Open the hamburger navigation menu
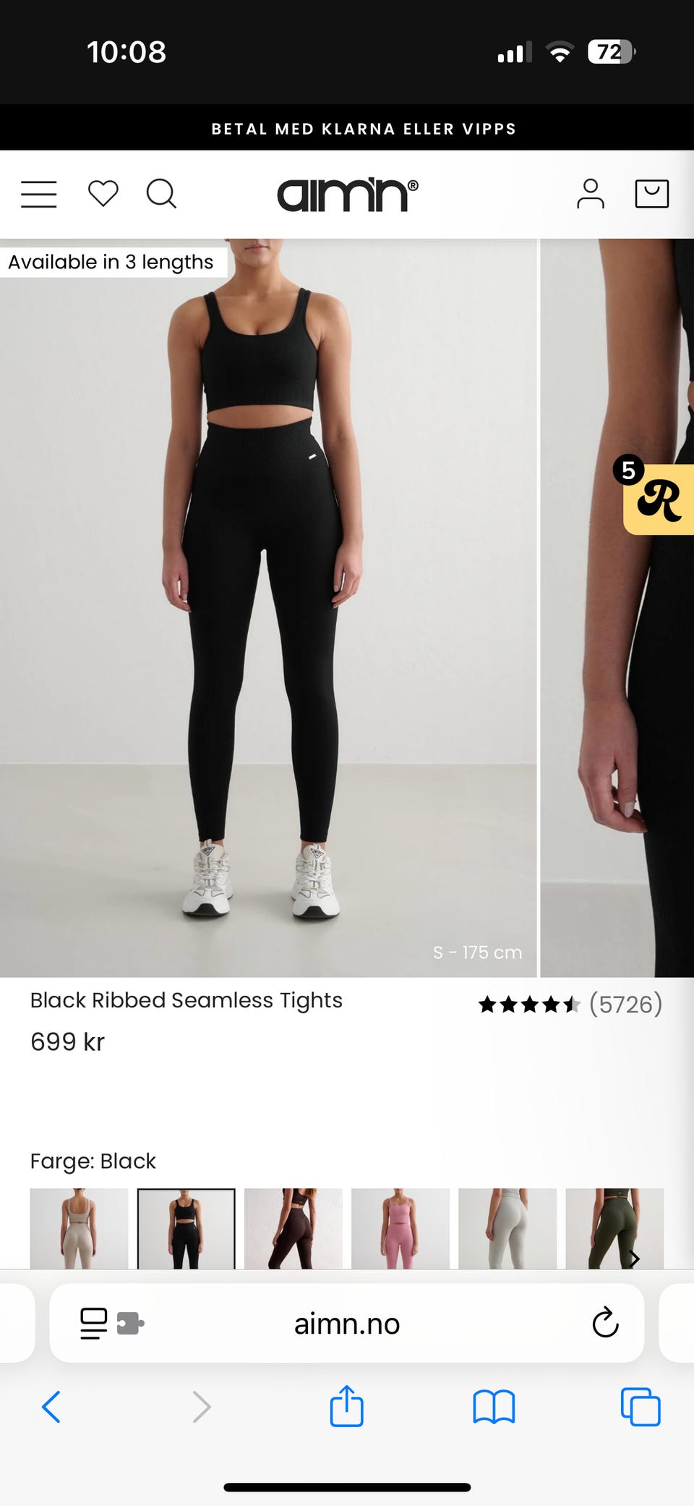This screenshot has height=1506, width=694. pyautogui.click(x=39, y=194)
